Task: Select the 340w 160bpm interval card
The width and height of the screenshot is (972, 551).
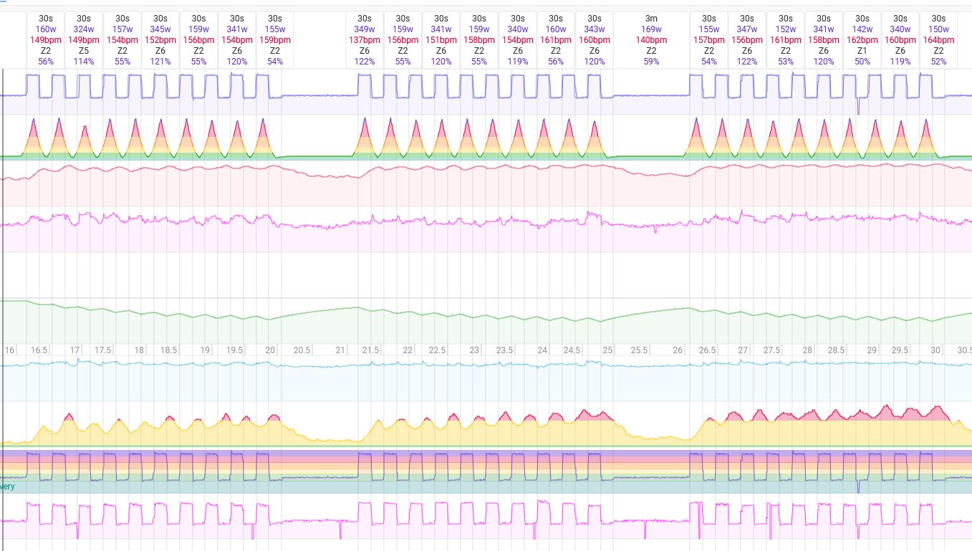Action: click(x=900, y=39)
